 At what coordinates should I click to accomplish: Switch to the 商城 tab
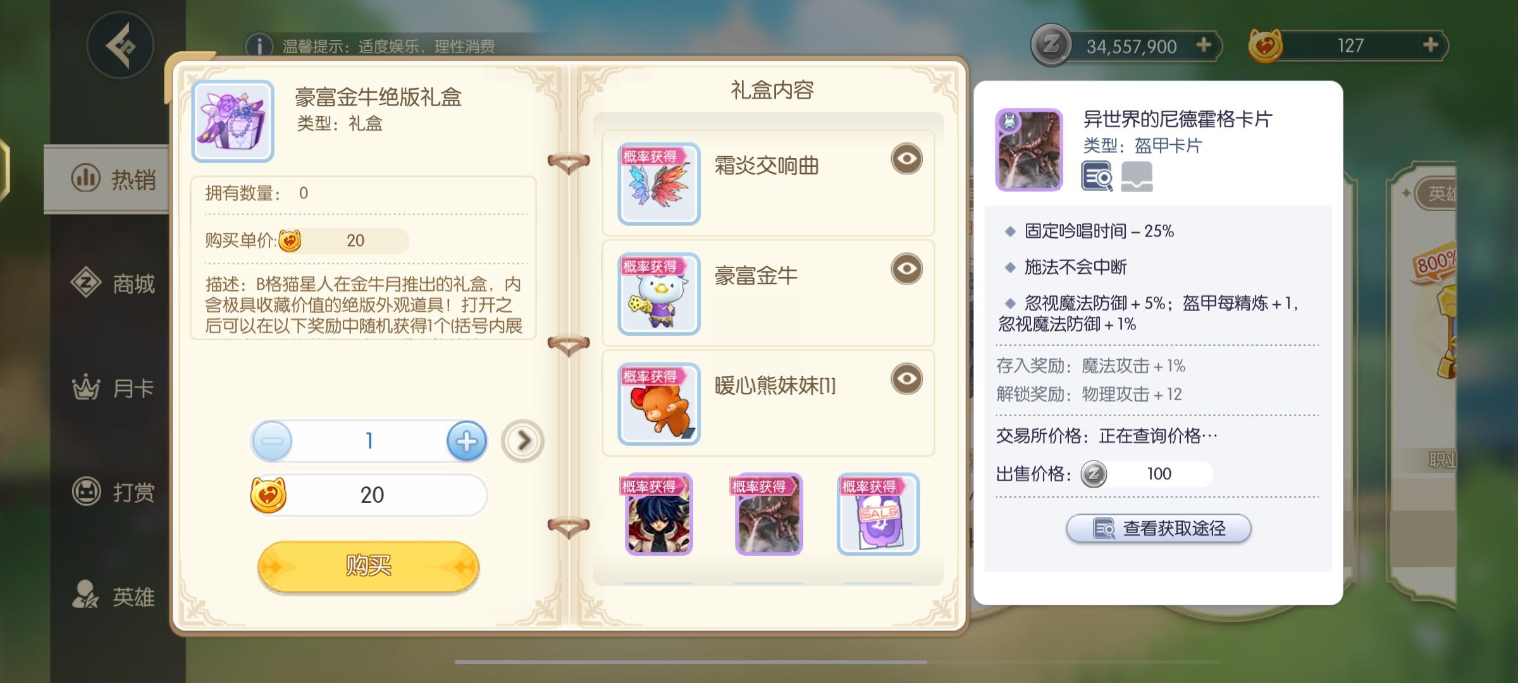[x=113, y=283]
